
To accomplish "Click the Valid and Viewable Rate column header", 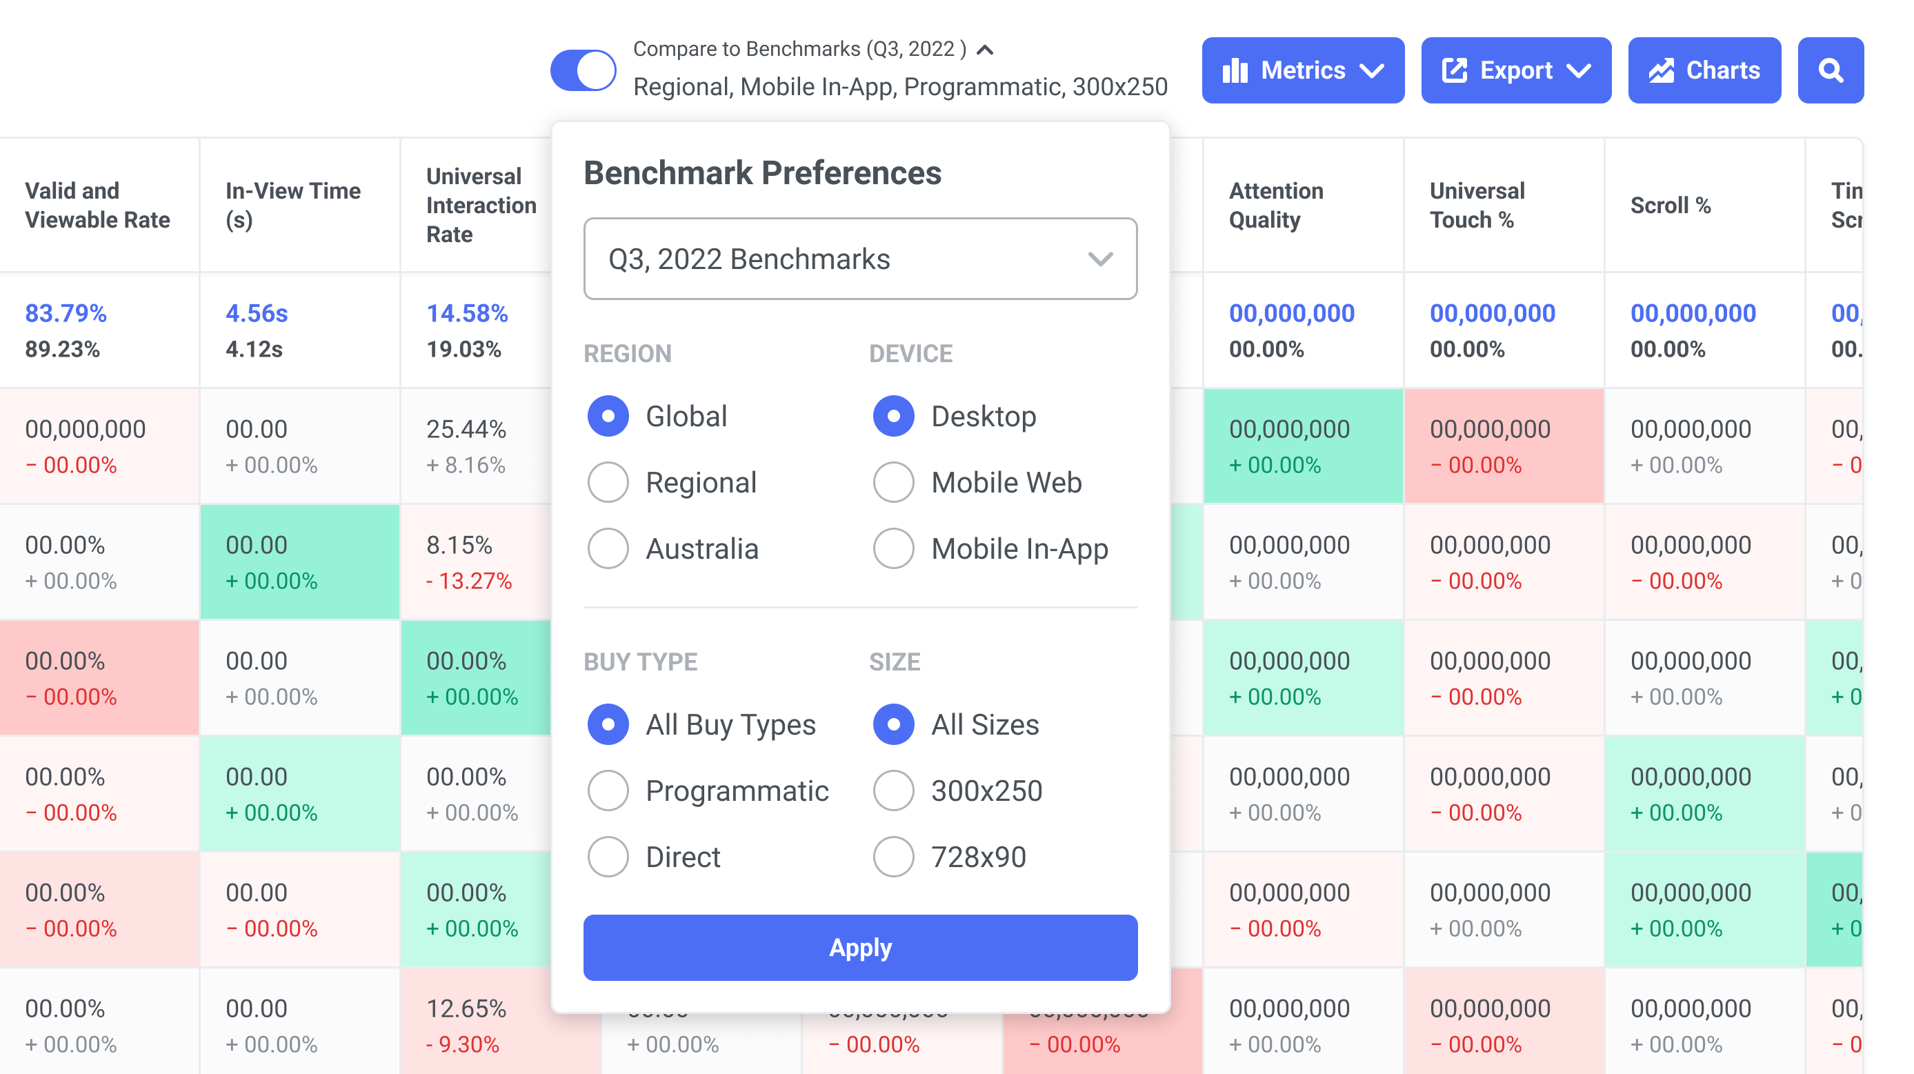I will (x=97, y=205).
